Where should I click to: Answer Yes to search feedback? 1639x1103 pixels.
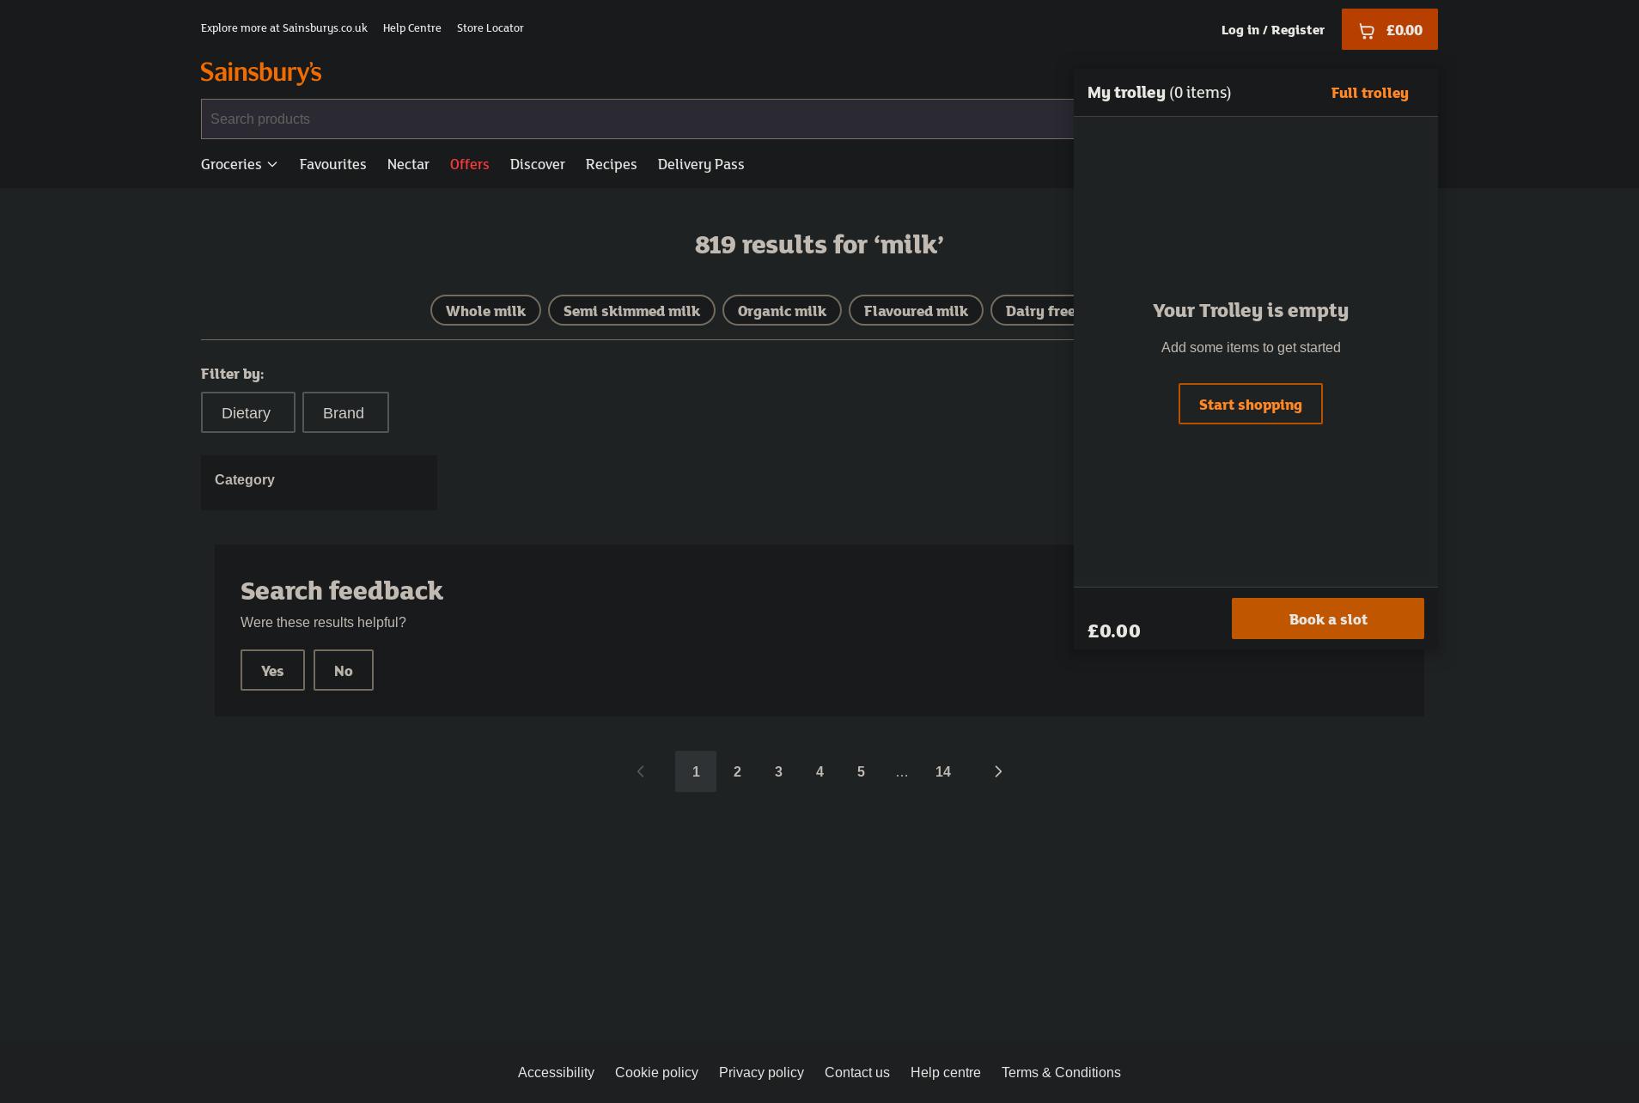[x=272, y=670]
